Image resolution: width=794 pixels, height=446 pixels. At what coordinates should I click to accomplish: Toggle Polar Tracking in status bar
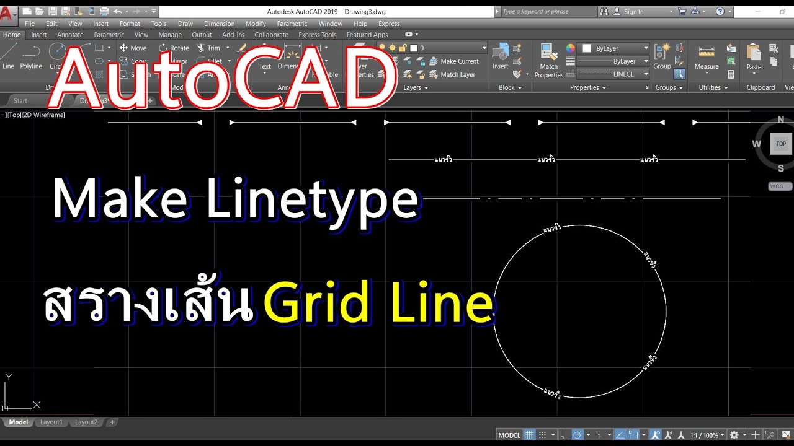tap(578, 435)
